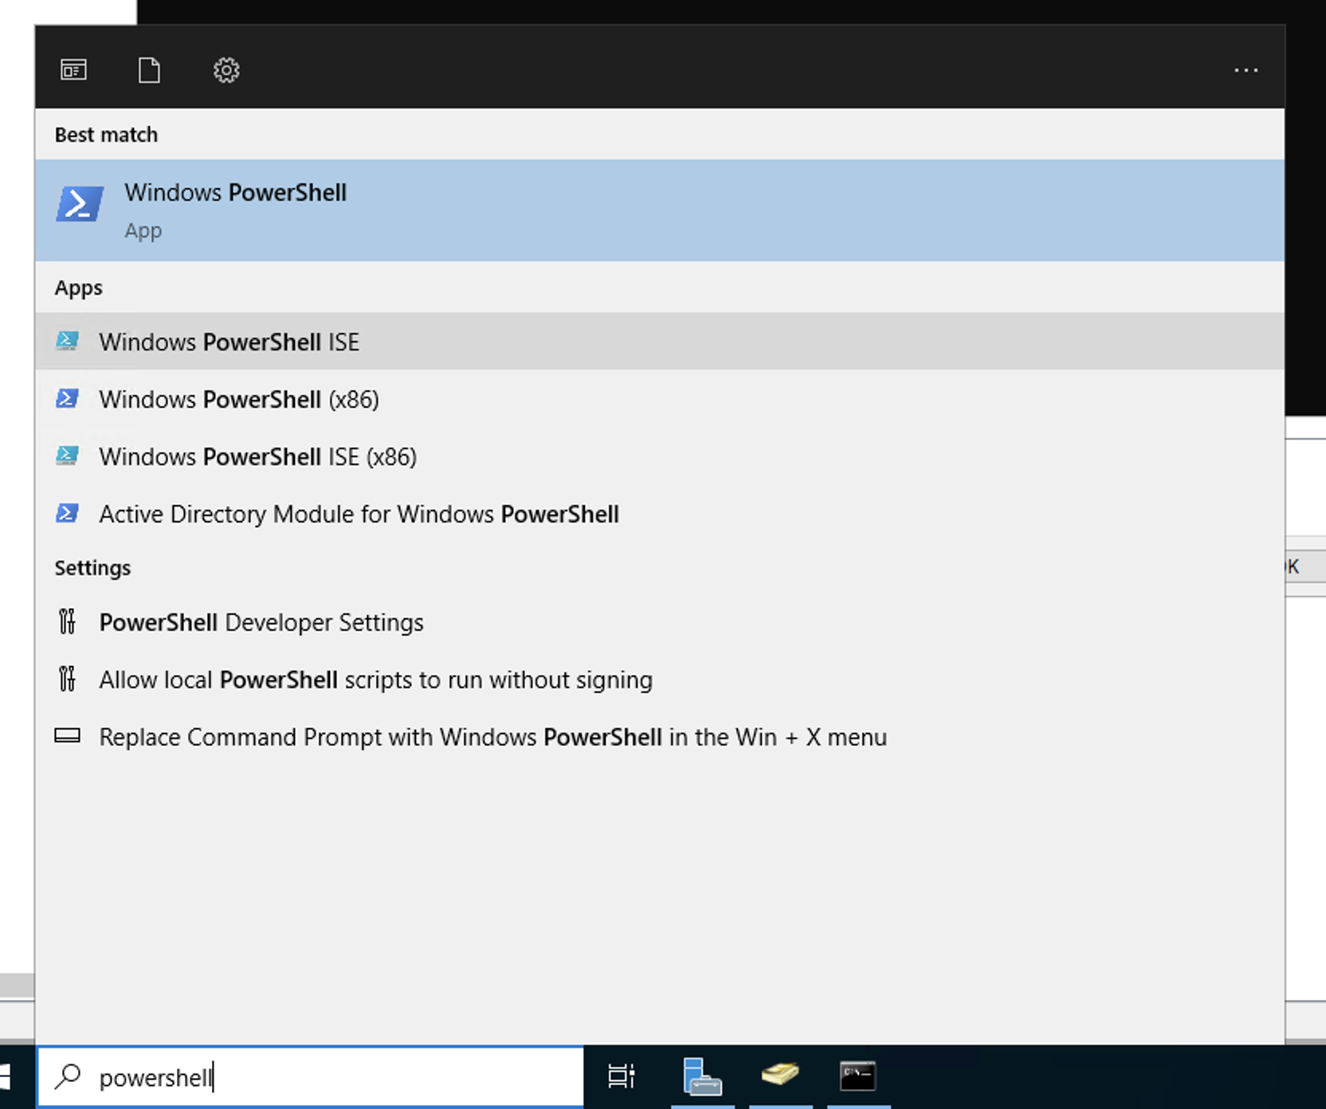The image size is (1326, 1109).
Task: Launch Windows PowerShell (x86)
Action: click(x=660, y=398)
